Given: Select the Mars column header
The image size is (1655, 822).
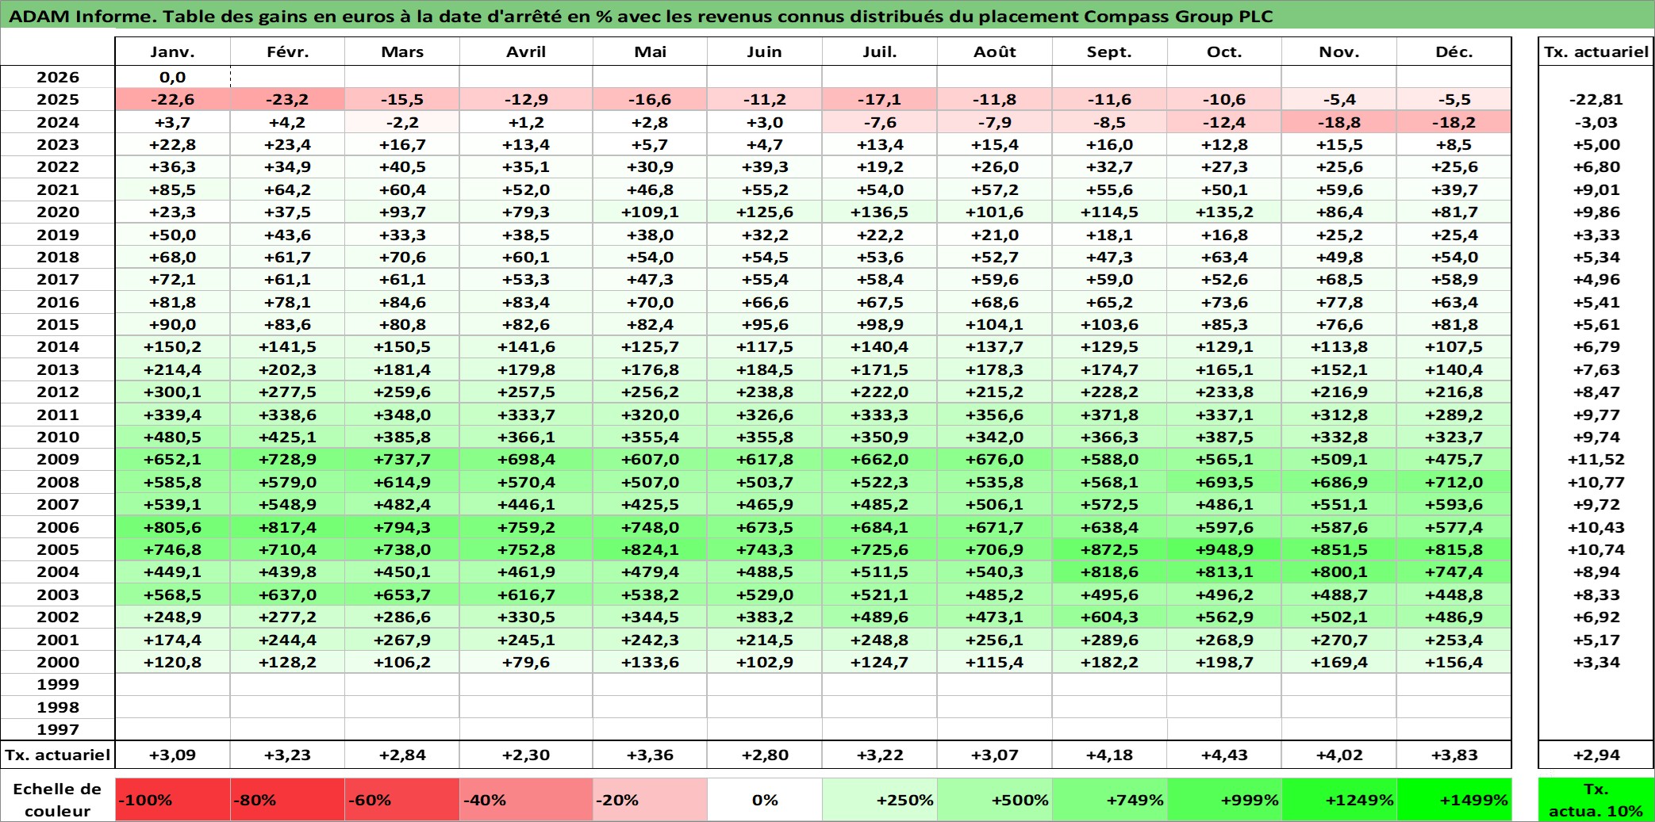Looking at the screenshot, I should tap(402, 52).
